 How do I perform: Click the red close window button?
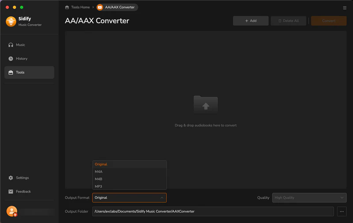pyautogui.click(x=7, y=7)
